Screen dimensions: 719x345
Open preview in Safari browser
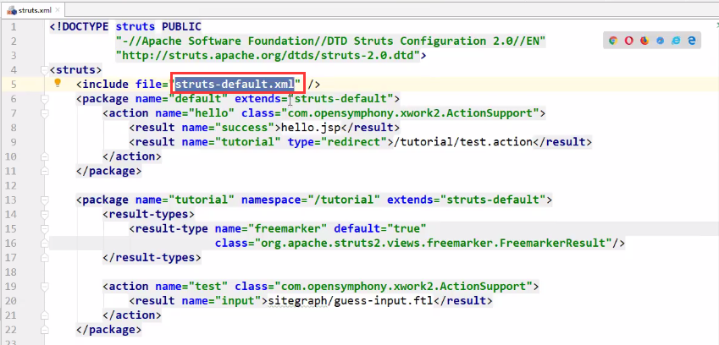[x=661, y=41]
